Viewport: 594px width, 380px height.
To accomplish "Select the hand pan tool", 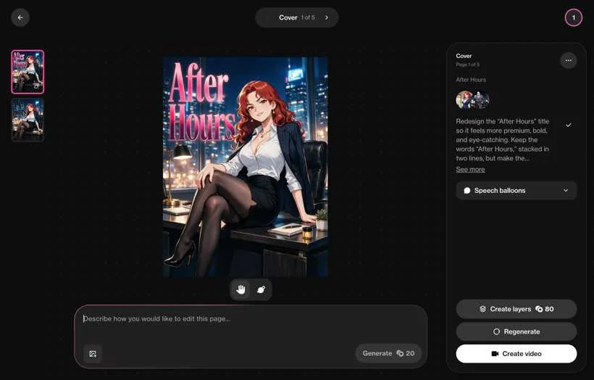I will coord(240,290).
